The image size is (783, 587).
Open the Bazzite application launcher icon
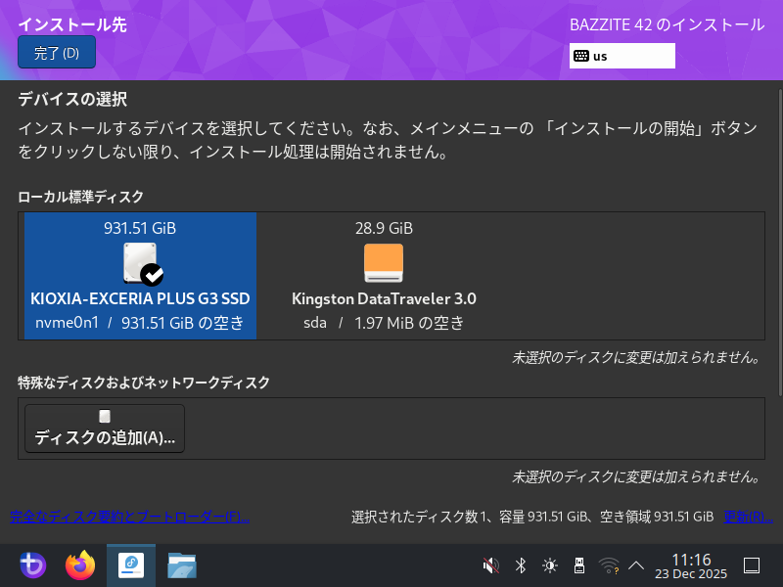[33, 565]
